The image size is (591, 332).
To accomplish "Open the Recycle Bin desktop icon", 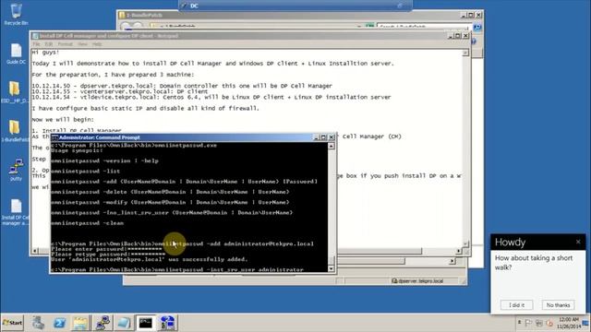I will tap(16, 15).
